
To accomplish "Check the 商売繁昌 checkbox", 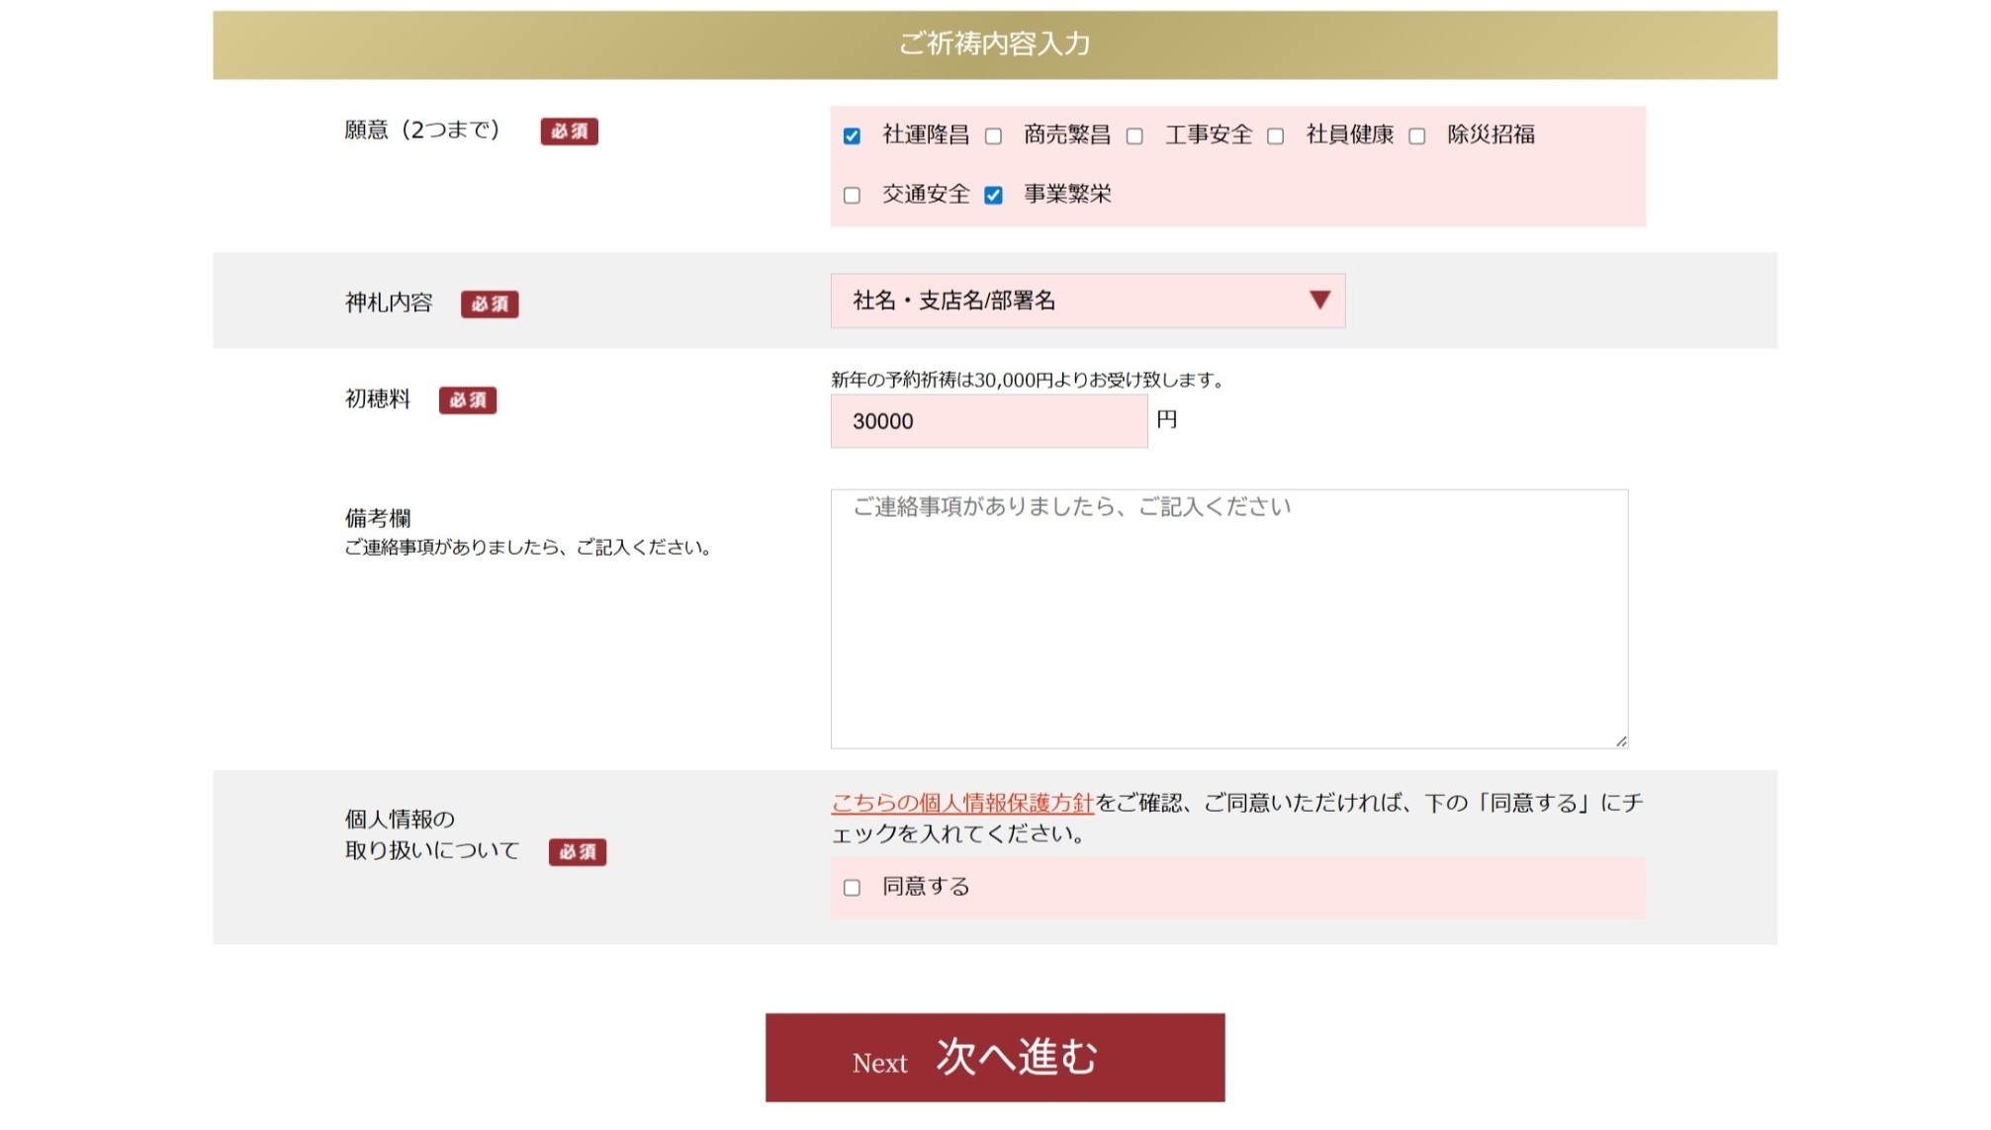I will pyautogui.click(x=993, y=136).
